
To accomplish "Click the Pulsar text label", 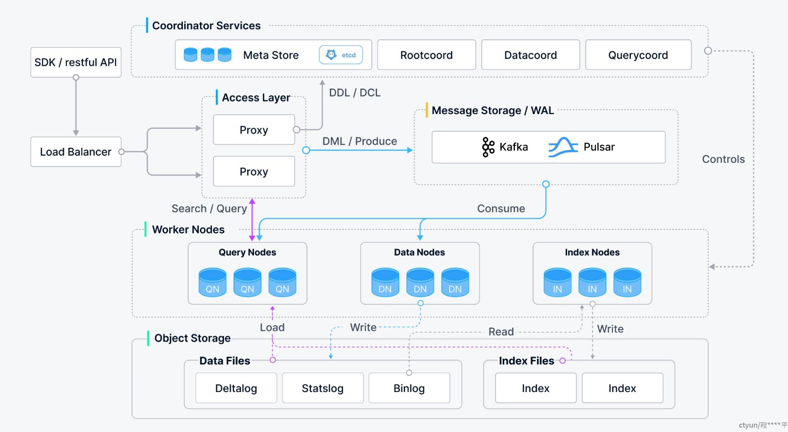I will click(599, 147).
